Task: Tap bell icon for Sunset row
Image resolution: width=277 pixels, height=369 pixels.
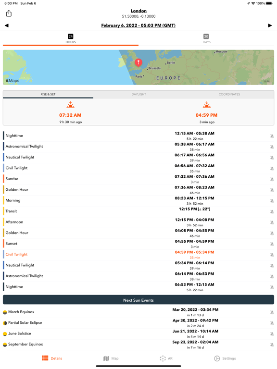Action: [272, 244]
